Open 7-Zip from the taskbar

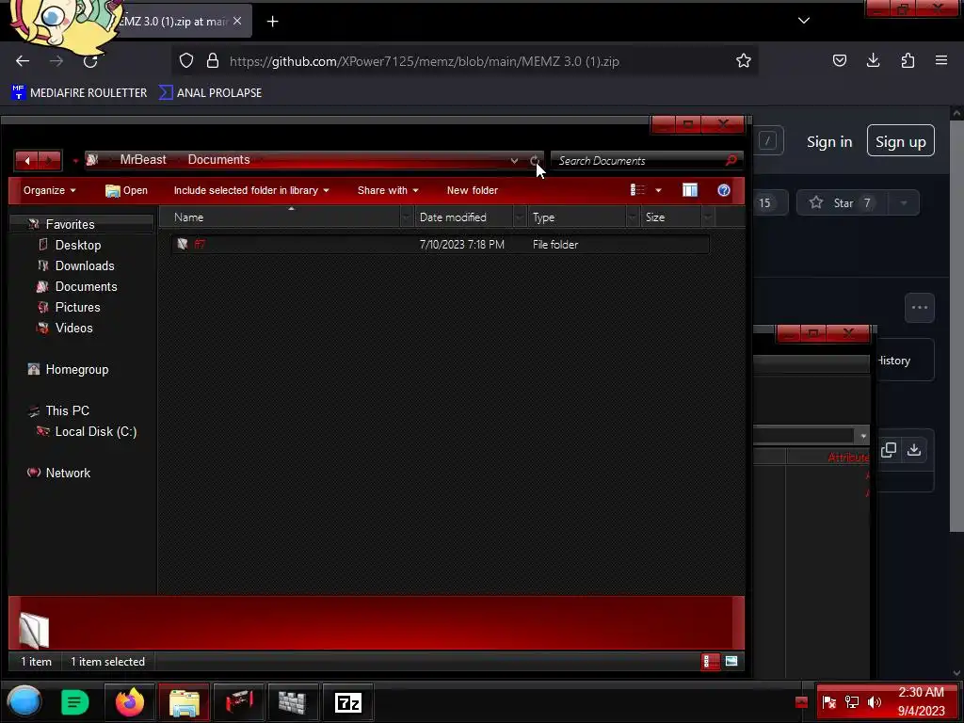tap(348, 702)
